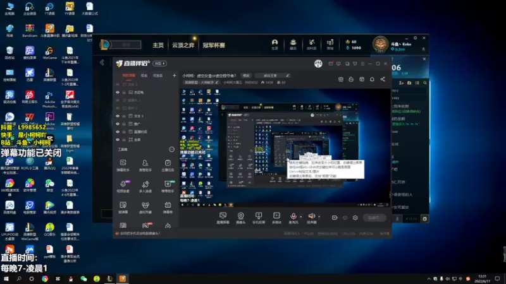Add a 多媒体 media source
The width and height of the screenshot is (506, 284).
click(x=276, y=218)
